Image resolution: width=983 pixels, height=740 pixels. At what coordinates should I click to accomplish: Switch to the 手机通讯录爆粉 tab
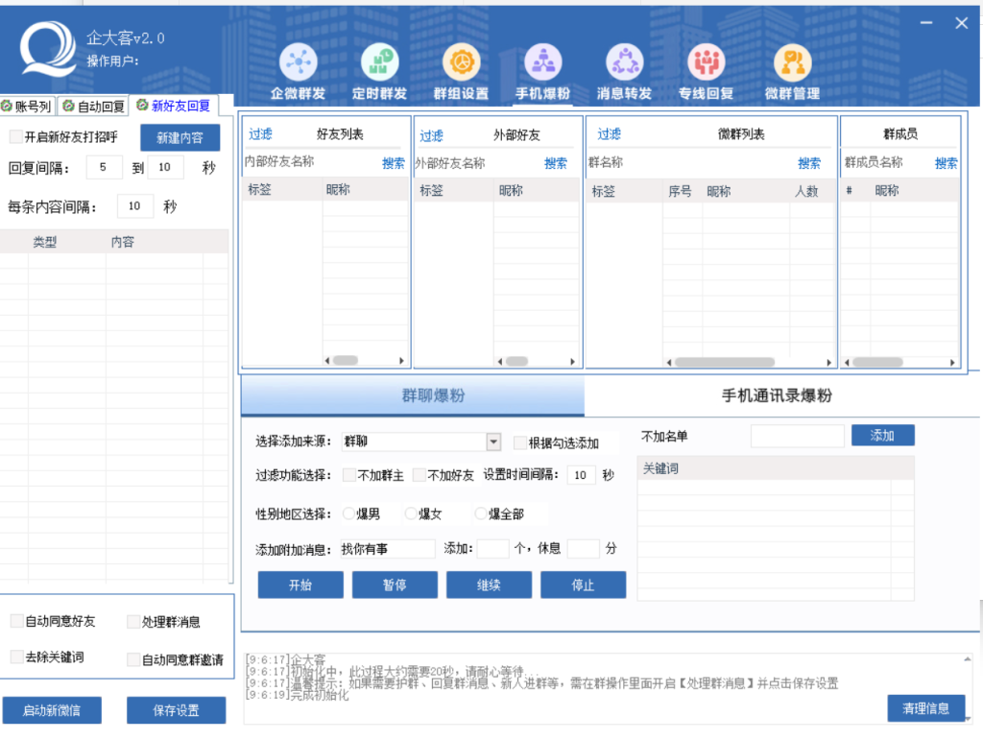(776, 395)
